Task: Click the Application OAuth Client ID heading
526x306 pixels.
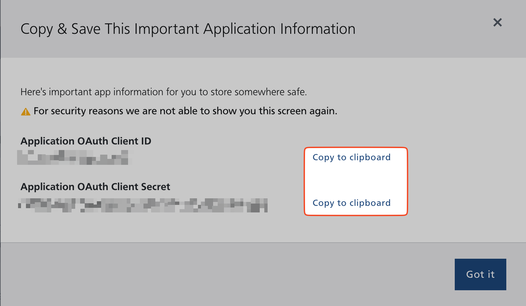Action: 86,141
